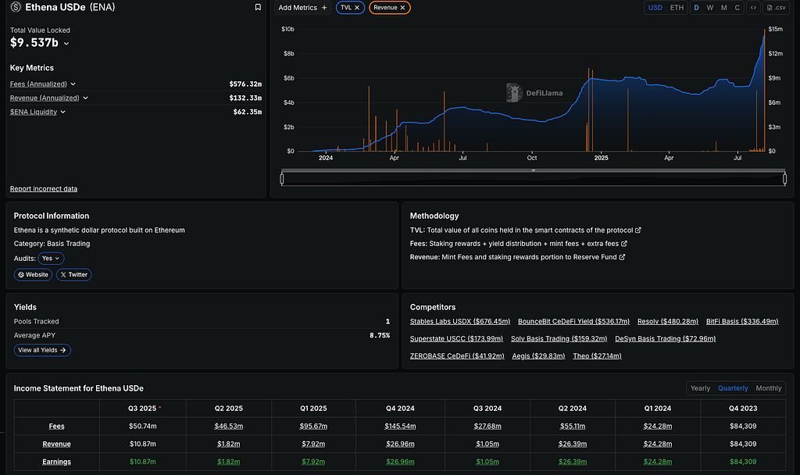The image size is (800, 475).
Task: Open external link for TVL methodology
Action: click(x=637, y=230)
